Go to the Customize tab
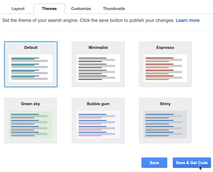The height and width of the screenshot is (172, 213). pos(81,9)
